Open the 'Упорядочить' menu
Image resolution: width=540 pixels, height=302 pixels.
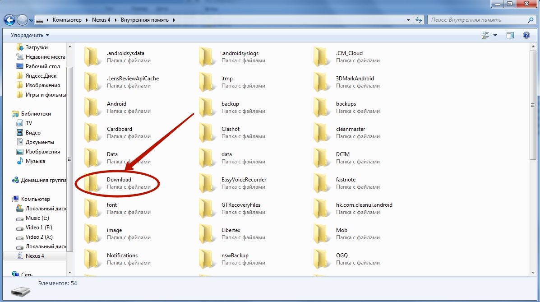click(30, 35)
